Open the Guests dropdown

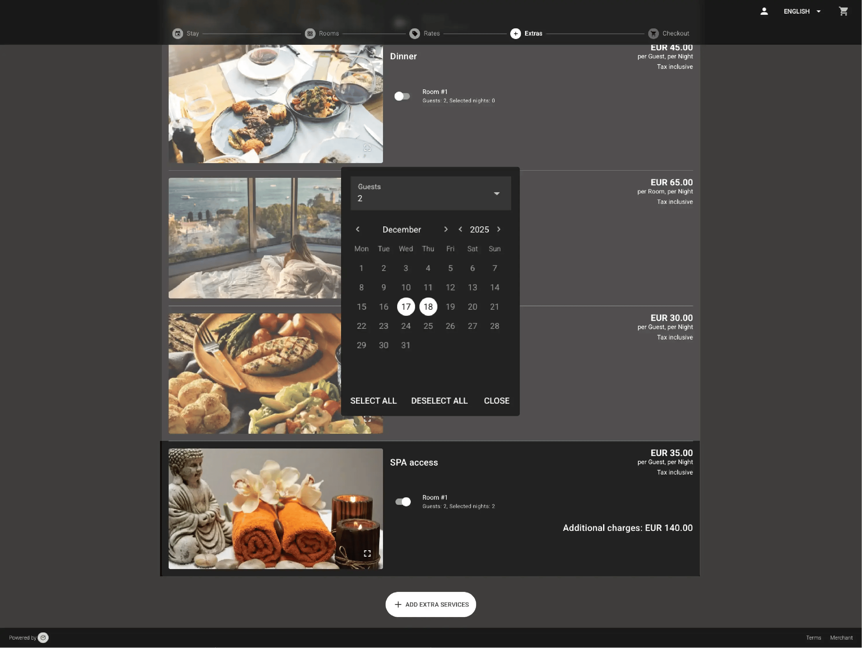click(430, 193)
